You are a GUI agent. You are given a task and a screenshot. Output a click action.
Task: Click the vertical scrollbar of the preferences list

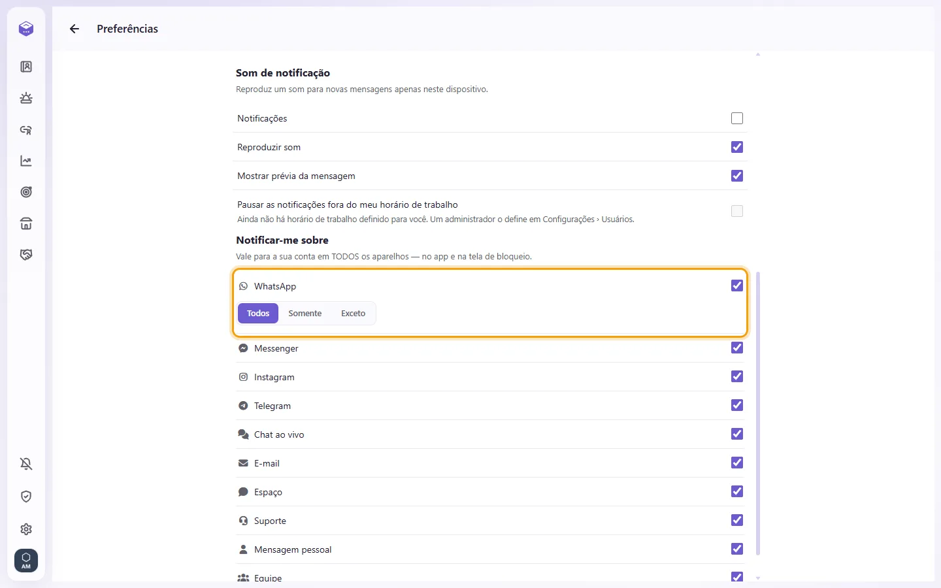tap(758, 413)
